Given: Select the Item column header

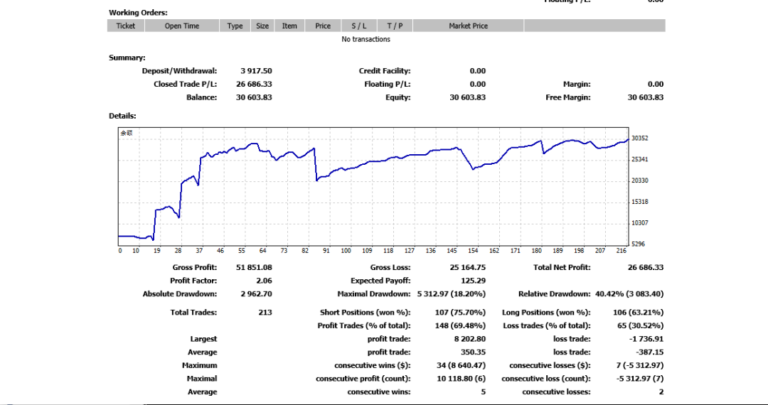Looking at the screenshot, I should tap(289, 26).
